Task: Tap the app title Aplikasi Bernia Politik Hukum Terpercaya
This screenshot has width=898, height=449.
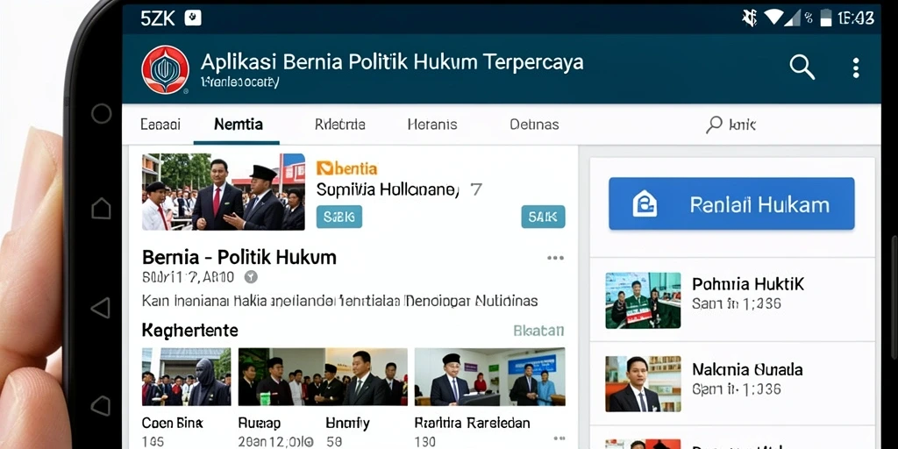Action: click(392, 62)
